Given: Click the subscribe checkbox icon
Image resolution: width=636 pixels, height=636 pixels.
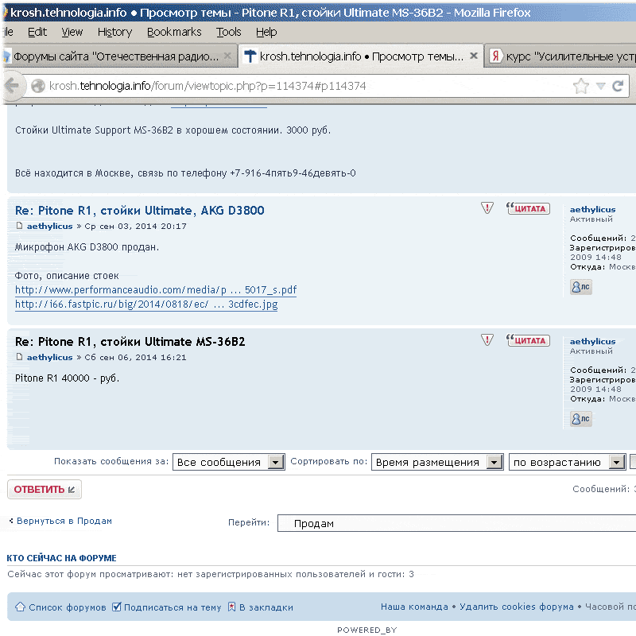Looking at the screenshot, I should [x=116, y=607].
